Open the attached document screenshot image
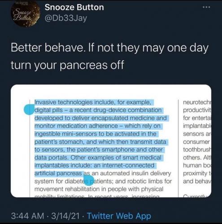The image size is (222, 224). coord(111,141)
